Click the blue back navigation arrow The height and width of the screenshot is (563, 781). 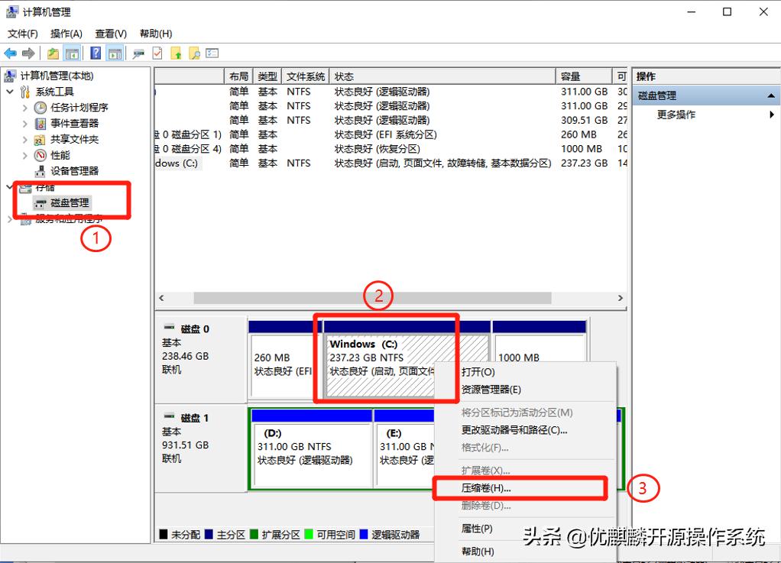pos(10,53)
